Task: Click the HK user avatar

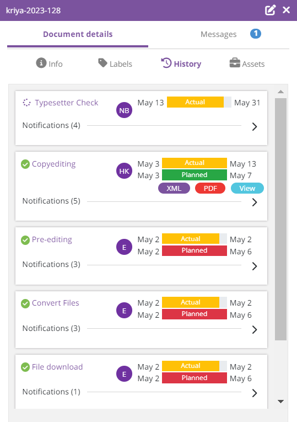Action: [x=124, y=170]
